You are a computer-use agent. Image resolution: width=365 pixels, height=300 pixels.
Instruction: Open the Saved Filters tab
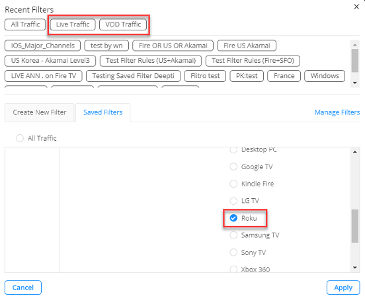tap(103, 112)
